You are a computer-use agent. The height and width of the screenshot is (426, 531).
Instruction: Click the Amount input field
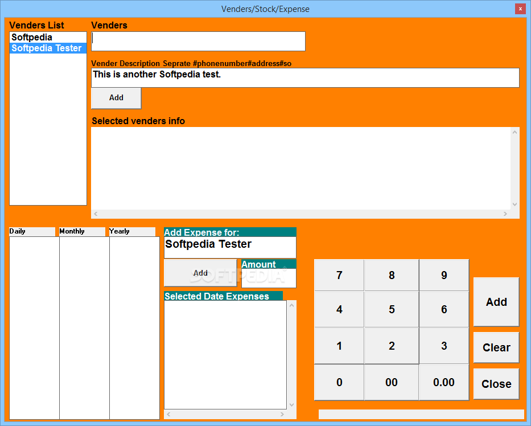pyautogui.click(x=269, y=278)
